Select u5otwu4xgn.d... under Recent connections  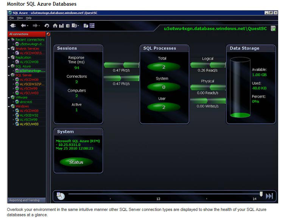(x=32, y=44)
